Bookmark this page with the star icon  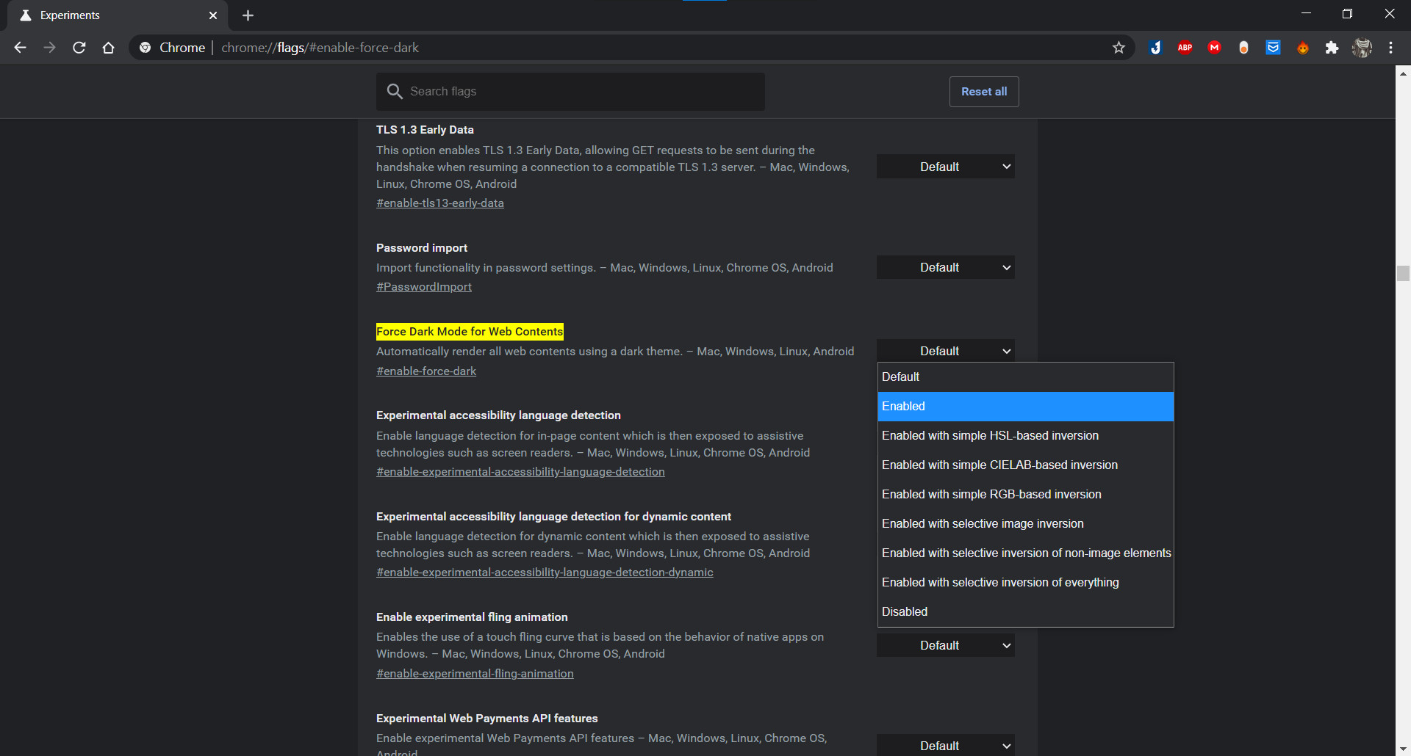(1119, 47)
